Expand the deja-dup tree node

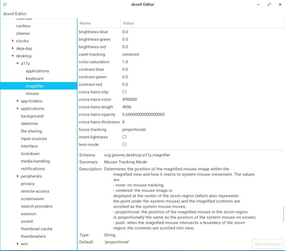(13, 48)
